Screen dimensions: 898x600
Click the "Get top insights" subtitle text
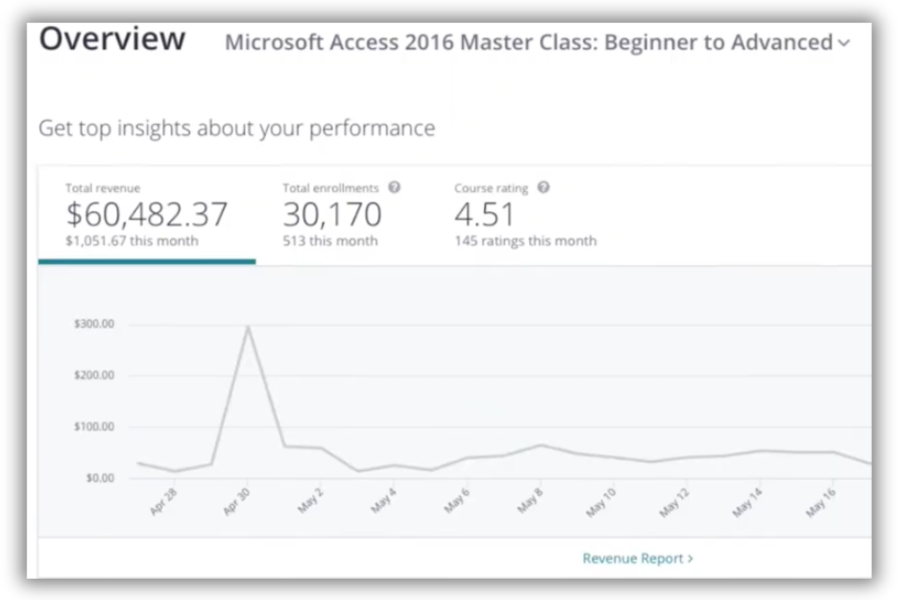(236, 128)
